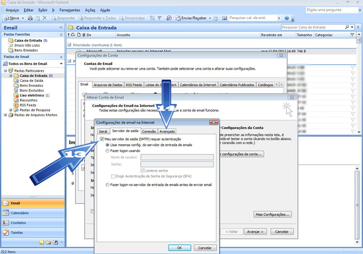This screenshot has width=363, height=254.
Task: Click the search magnifier icon
Action: (x=347, y=27)
